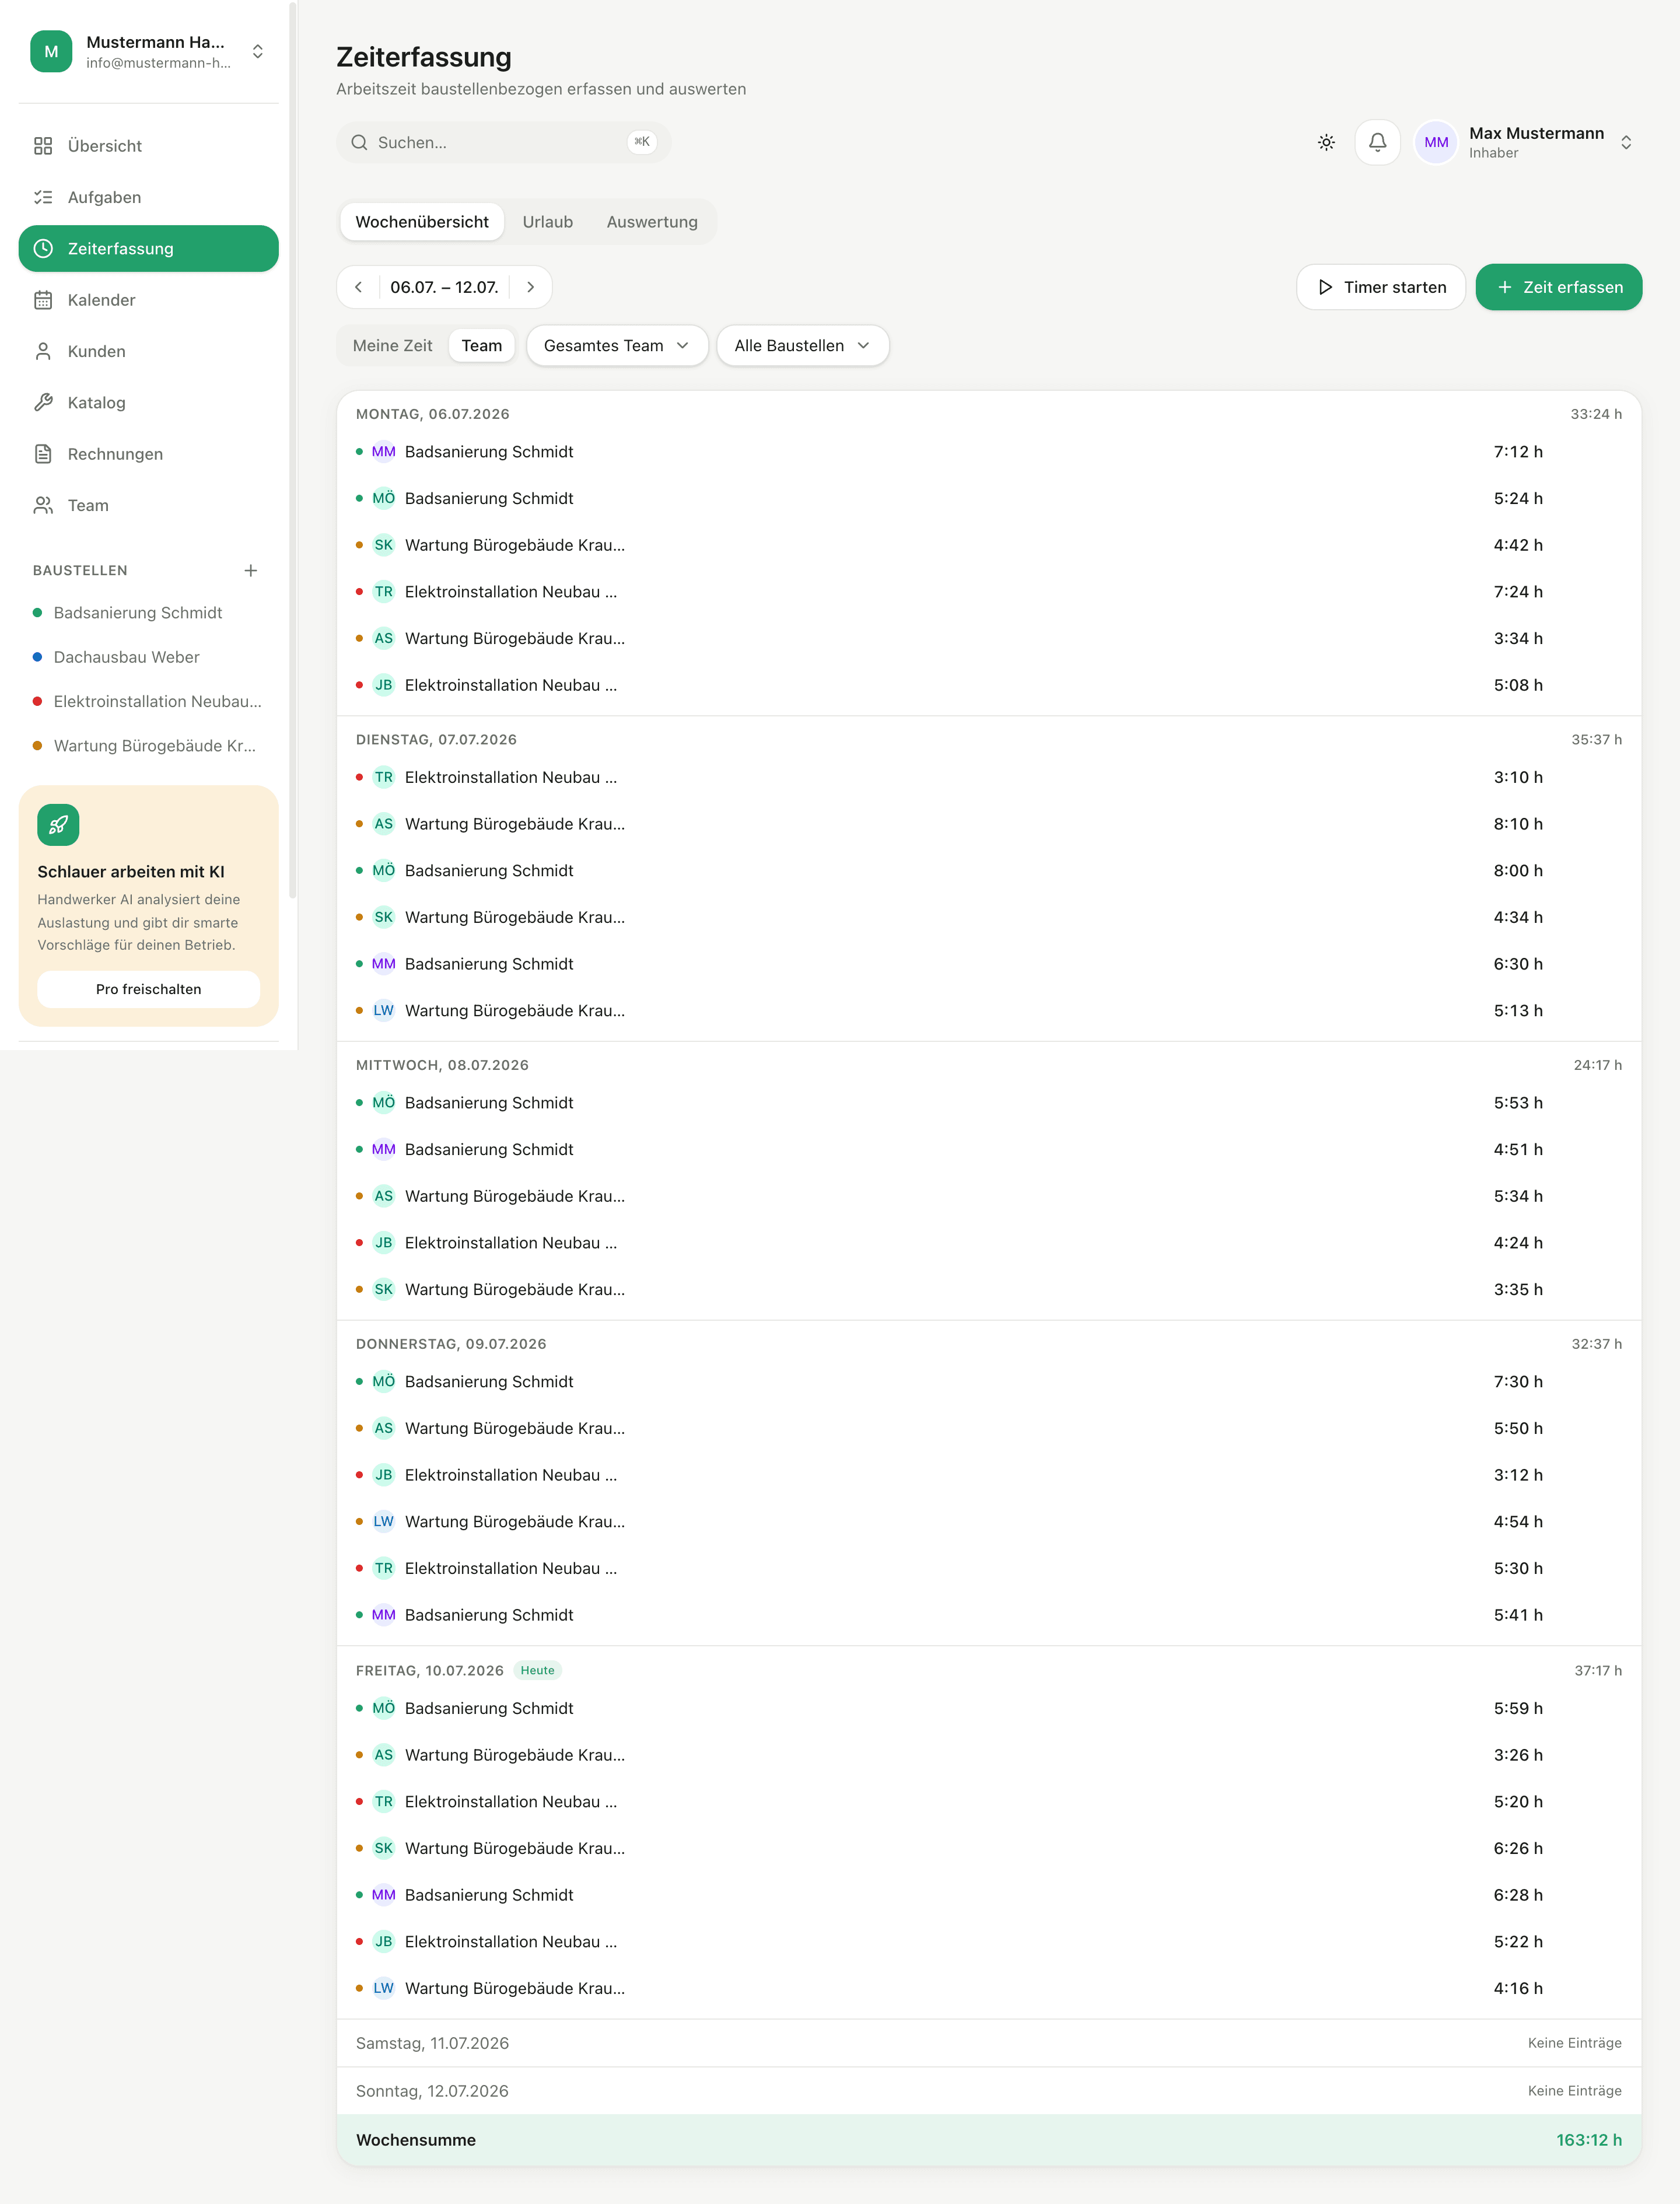
Task: Open Elektroinstallation Neubau... in Baustellen list
Action: 148,701
